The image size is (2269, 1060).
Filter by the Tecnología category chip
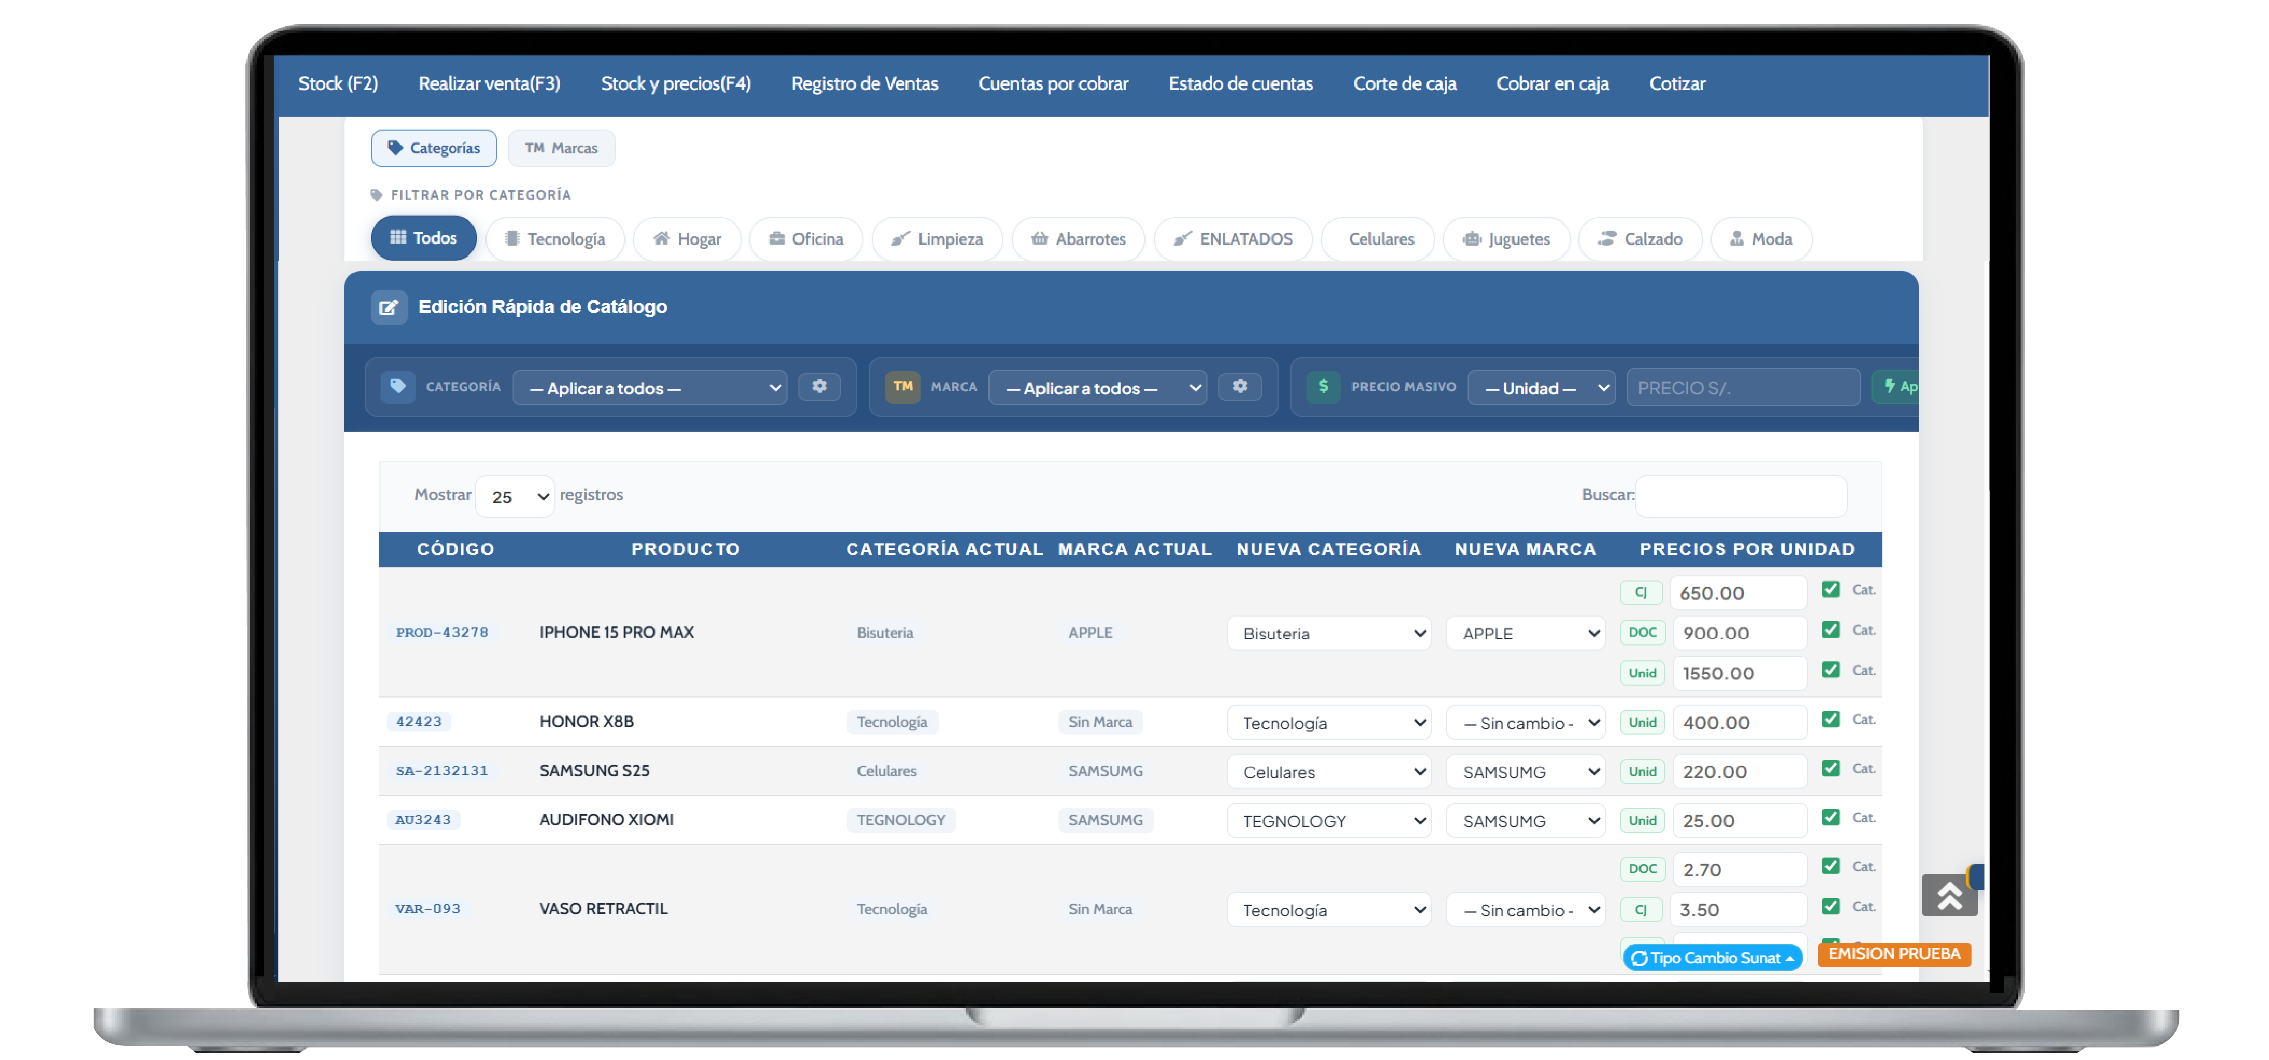[x=555, y=239]
